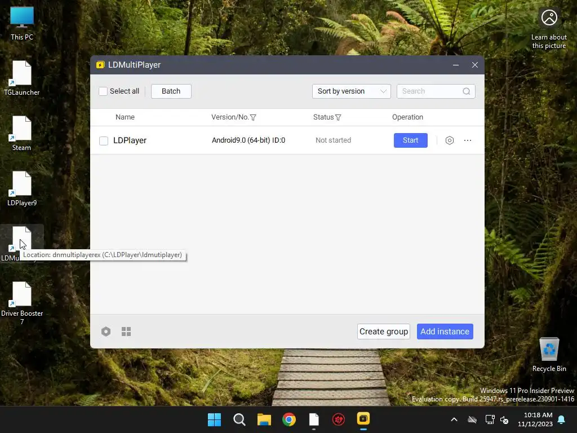Click muted volume tray icon
This screenshot has width=577, height=433.
click(x=504, y=419)
